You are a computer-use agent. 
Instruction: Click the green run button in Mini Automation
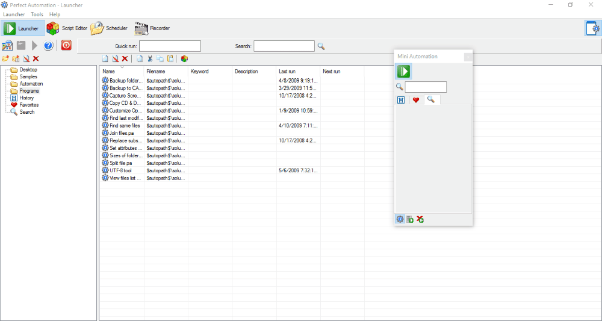(x=403, y=72)
